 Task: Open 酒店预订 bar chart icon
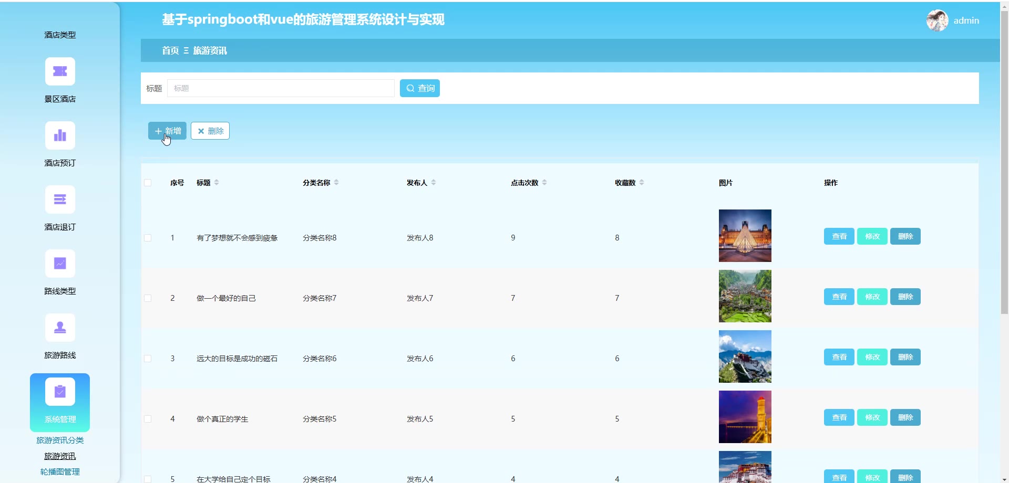pyautogui.click(x=60, y=135)
